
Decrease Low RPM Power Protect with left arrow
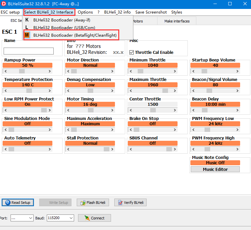coord(6,110)
